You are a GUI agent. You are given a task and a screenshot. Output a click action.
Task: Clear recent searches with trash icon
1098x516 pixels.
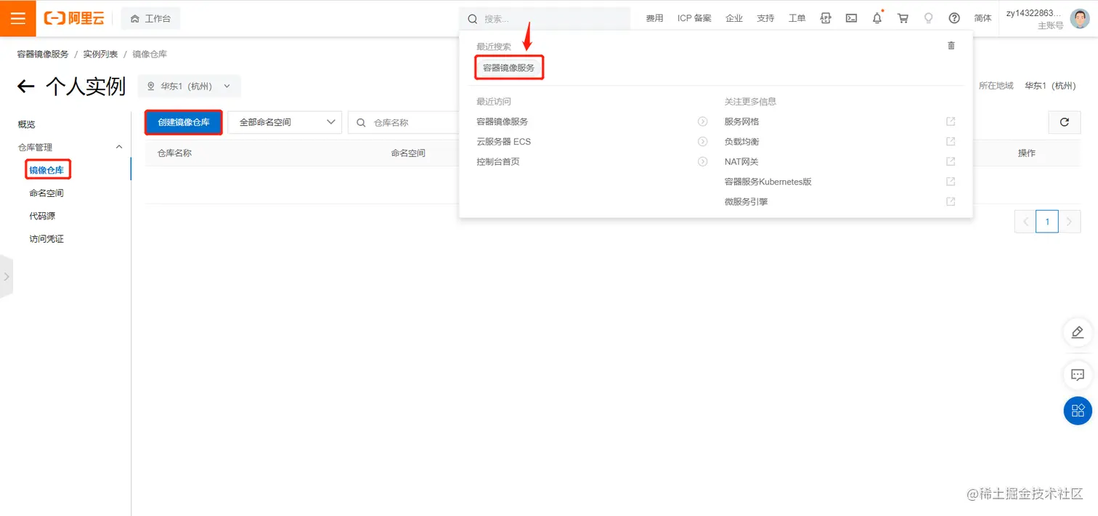(x=951, y=46)
